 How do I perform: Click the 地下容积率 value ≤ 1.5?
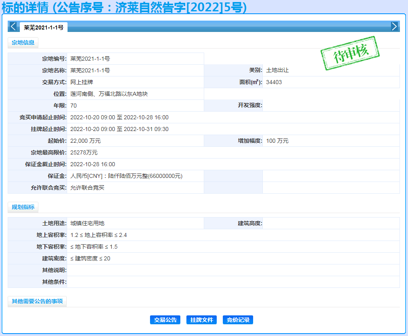94,247
